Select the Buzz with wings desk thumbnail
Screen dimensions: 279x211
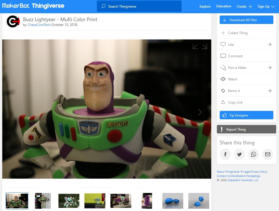click(121, 201)
